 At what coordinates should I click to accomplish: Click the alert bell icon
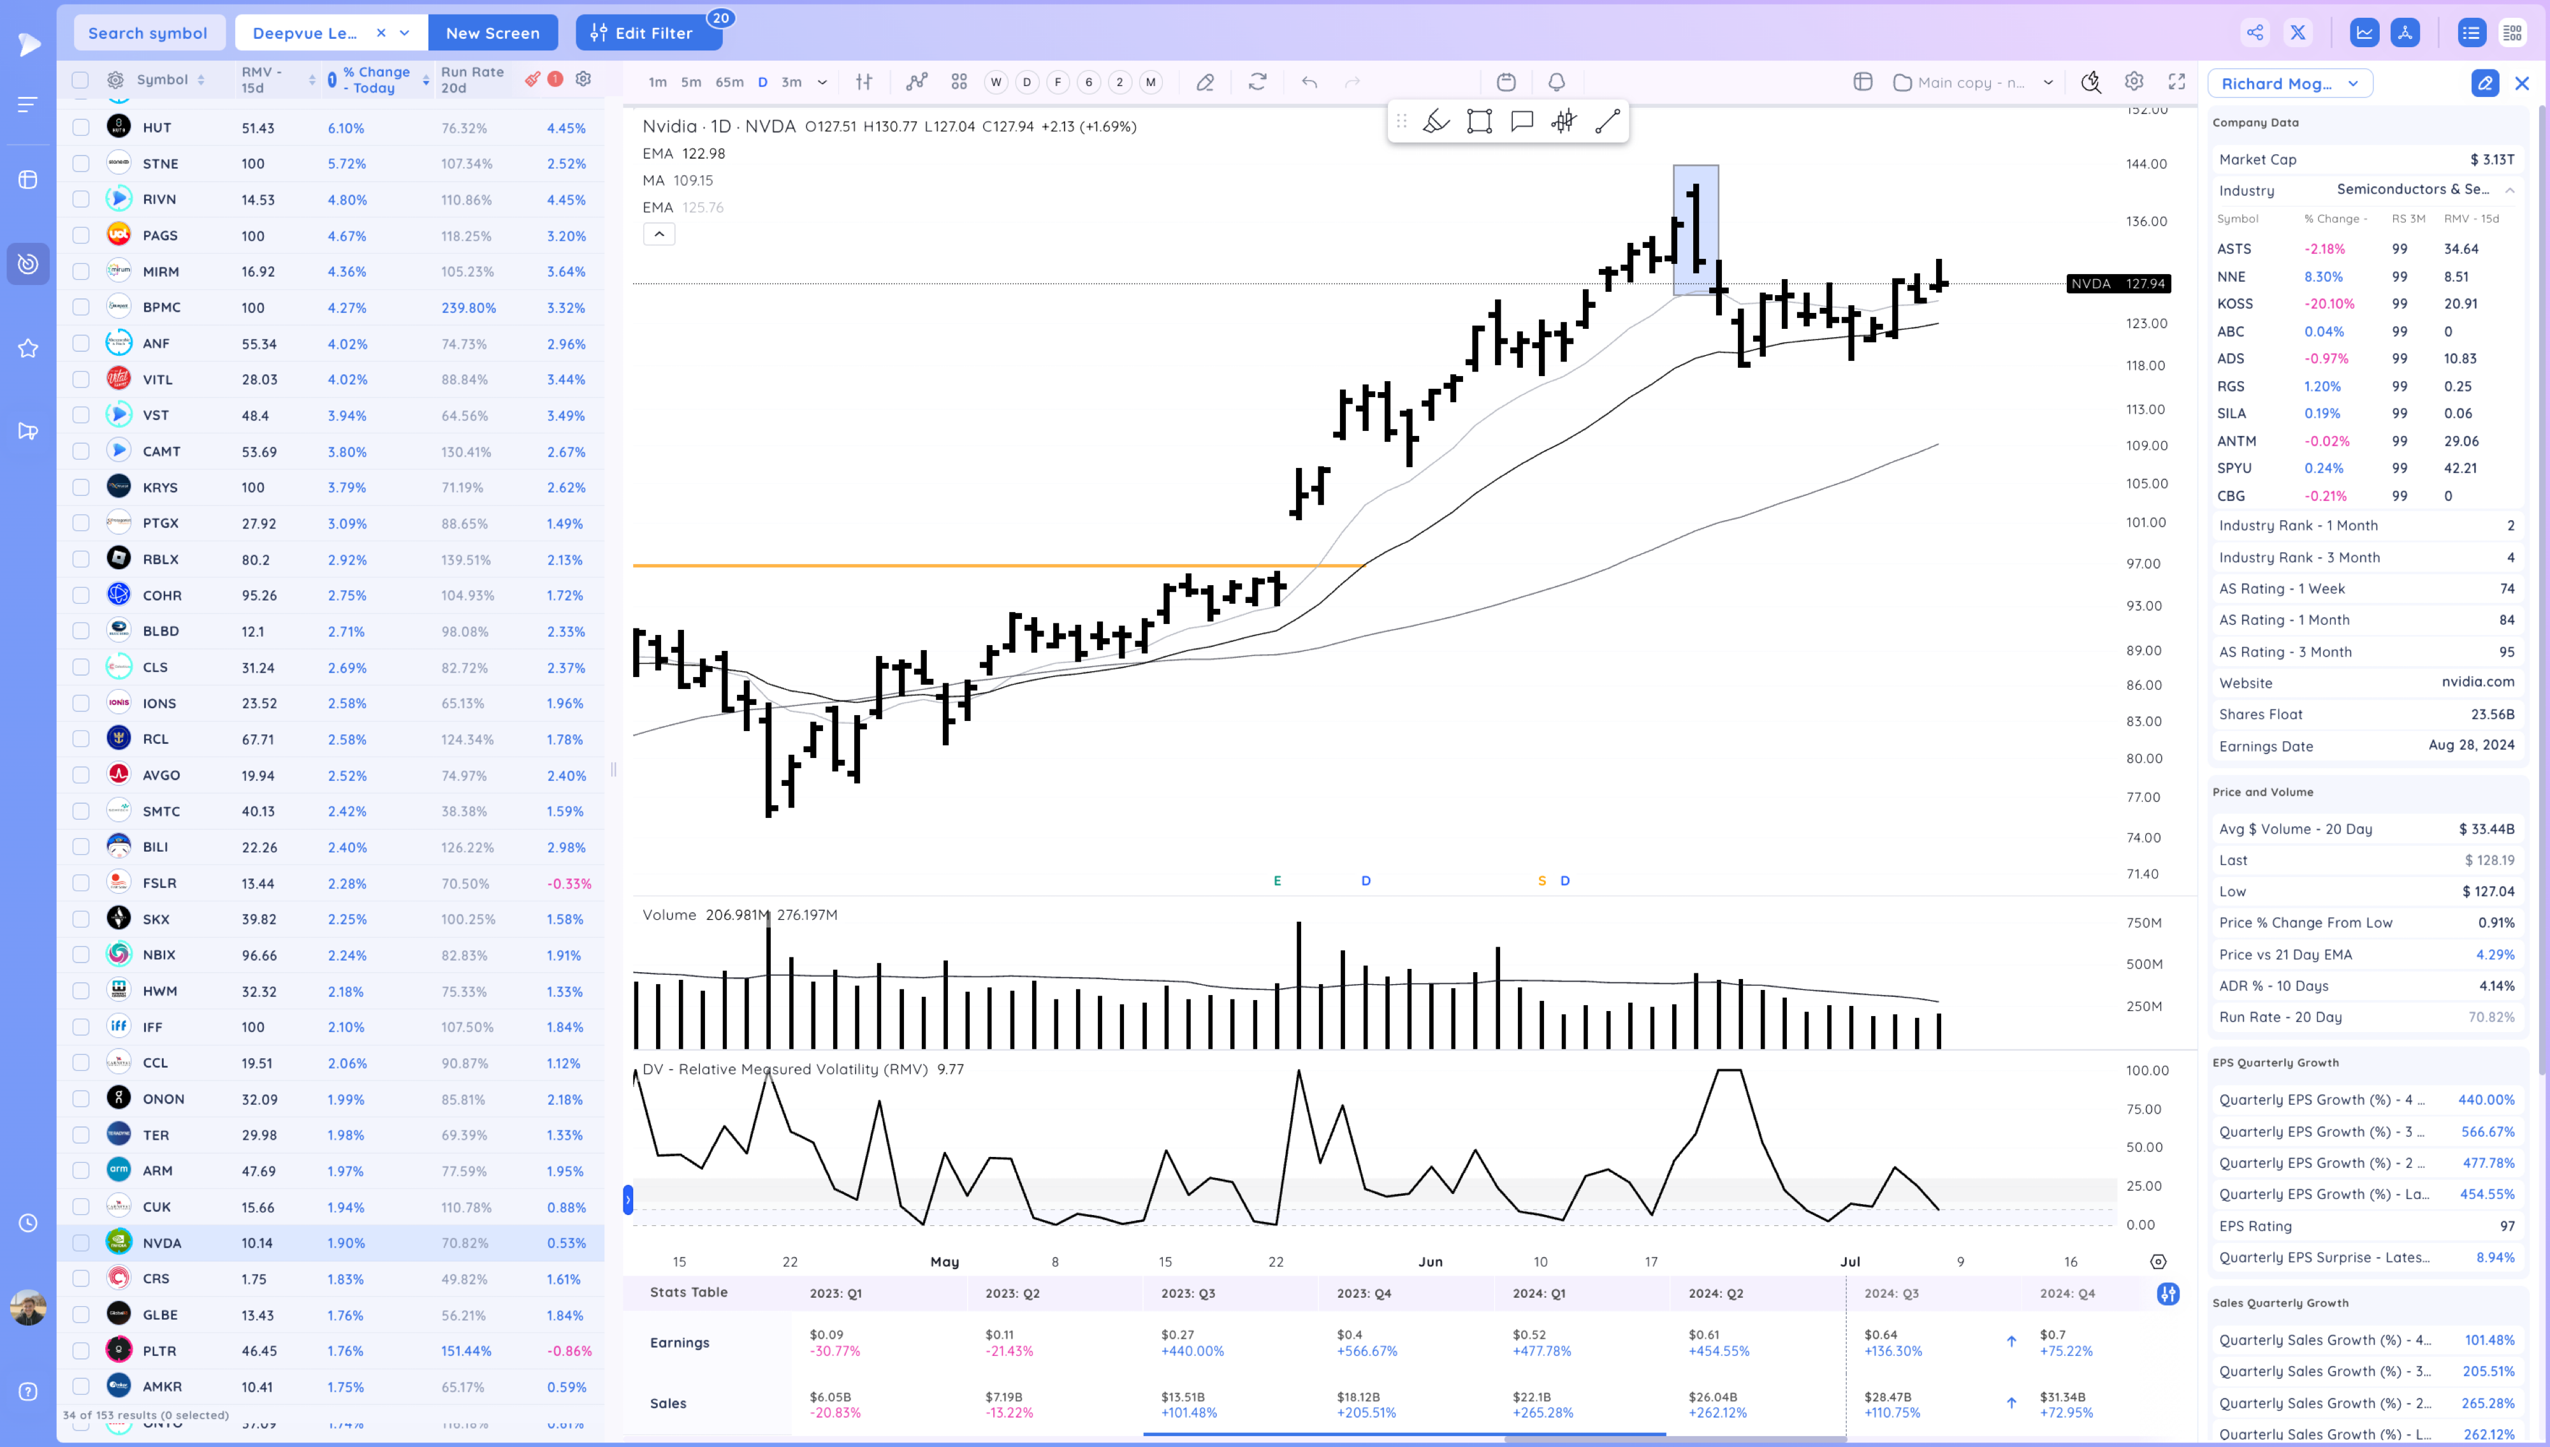(x=1556, y=82)
